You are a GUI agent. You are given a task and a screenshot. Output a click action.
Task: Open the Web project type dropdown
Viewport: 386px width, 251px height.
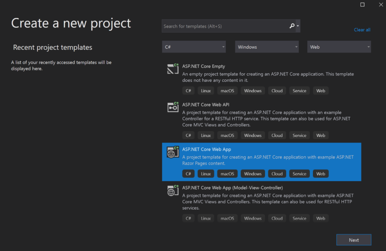pyautogui.click(x=339, y=46)
